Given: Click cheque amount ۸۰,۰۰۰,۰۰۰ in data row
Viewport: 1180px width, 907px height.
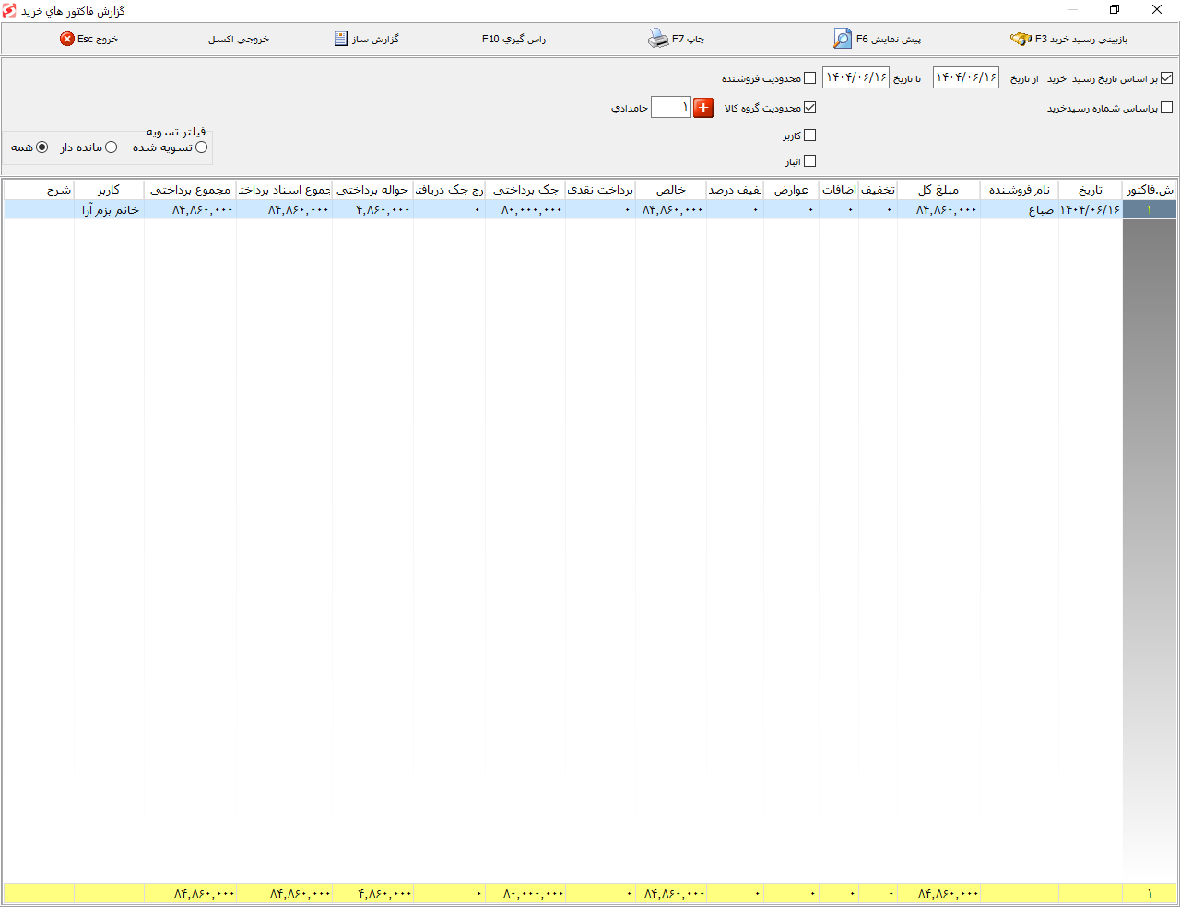Looking at the screenshot, I should (525, 210).
